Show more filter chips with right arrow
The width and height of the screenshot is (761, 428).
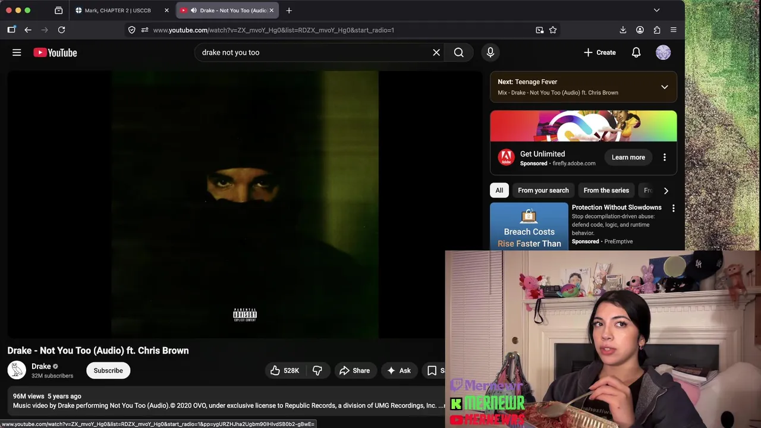(x=666, y=190)
